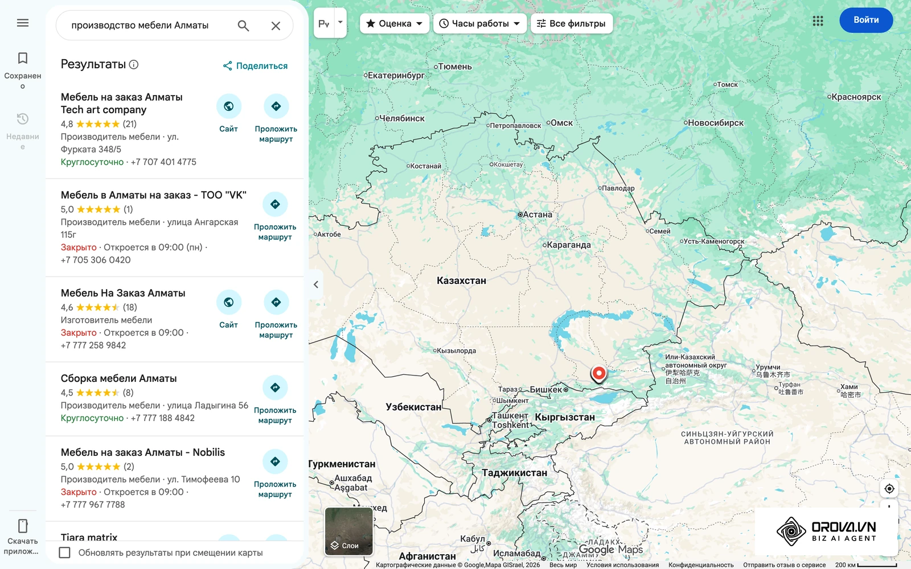This screenshot has height=569, width=911.
Task: Enable update results when map moves
Action: [65, 552]
